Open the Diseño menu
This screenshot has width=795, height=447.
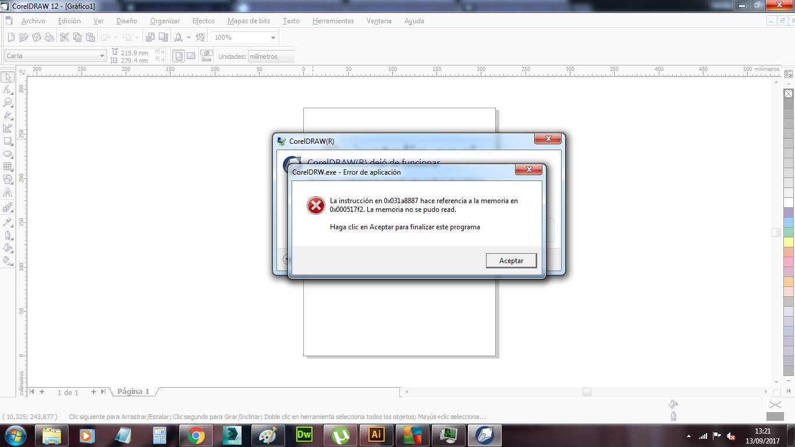tap(127, 21)
